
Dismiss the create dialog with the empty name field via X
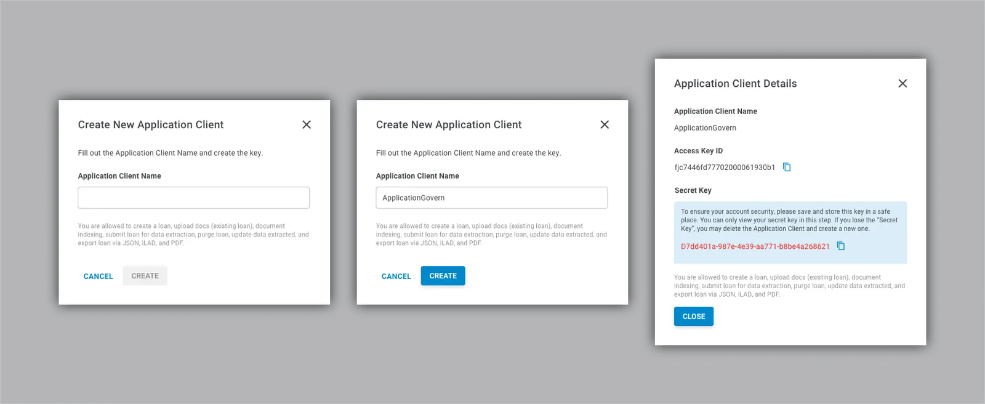point(307,124)
